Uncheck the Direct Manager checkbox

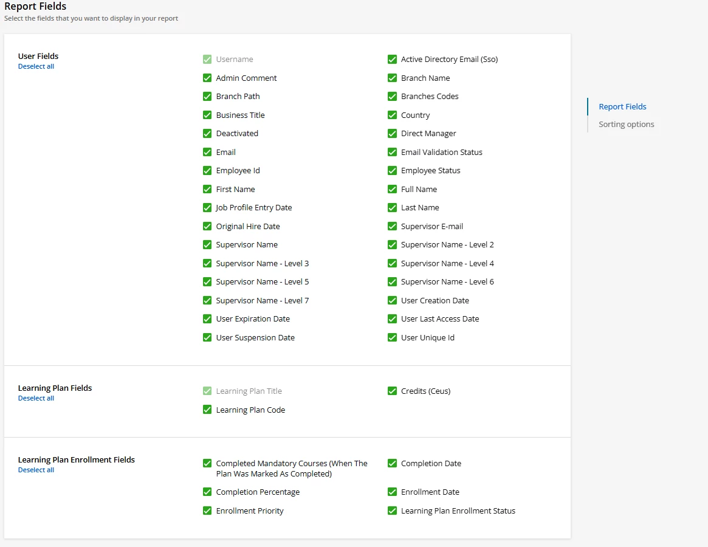point(392,134)
